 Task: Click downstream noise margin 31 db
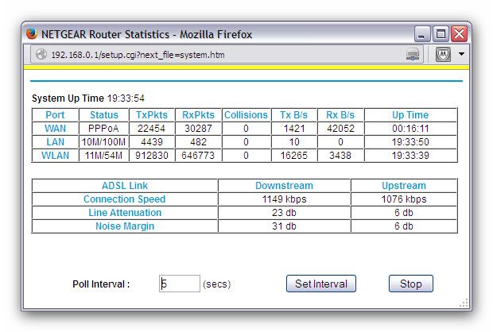284,226
